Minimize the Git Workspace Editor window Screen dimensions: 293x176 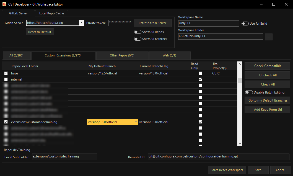coord(261,4)
